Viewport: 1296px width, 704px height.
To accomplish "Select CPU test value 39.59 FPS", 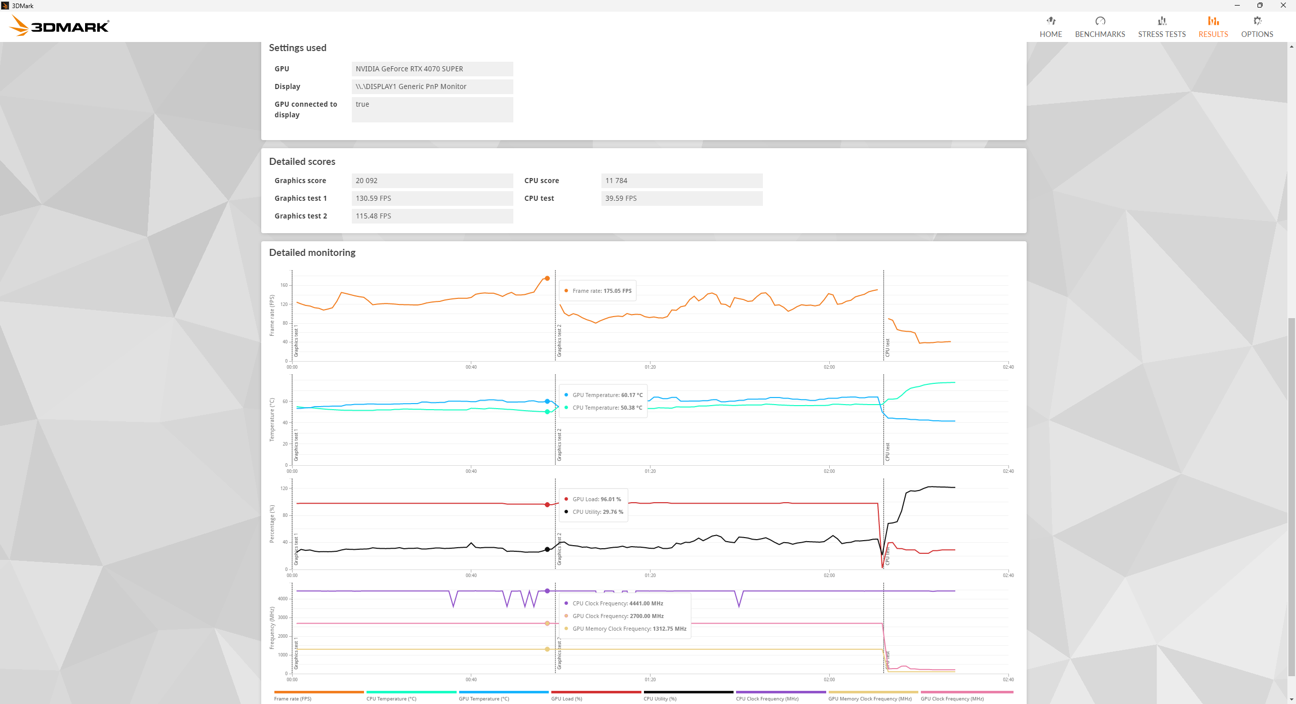I will [682, 198].
